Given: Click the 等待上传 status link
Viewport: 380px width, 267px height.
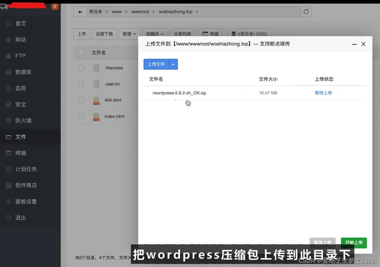Looking at the screenshot, I should click(x=323, y=93).
